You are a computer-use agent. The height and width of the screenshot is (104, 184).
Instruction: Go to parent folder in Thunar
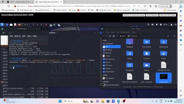(110, 36)
